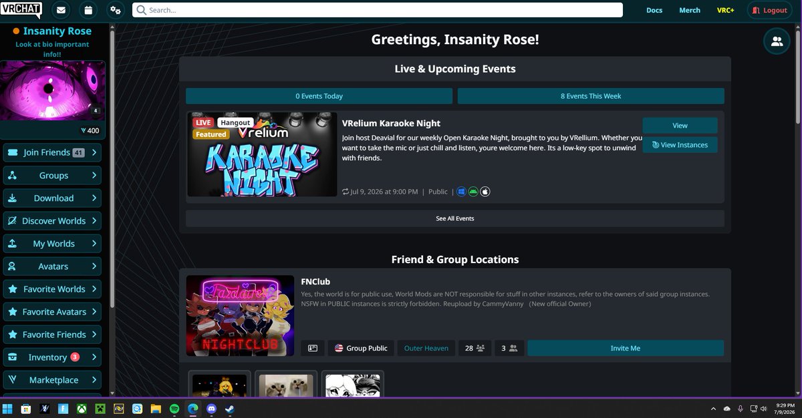The width and height of the screenshot is (802, 418).
Task: Click the 3 friends count badge
Action: (509, 348)
